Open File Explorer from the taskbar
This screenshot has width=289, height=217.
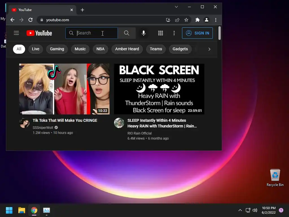pos(21,210)
